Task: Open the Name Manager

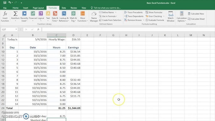Action: point(94,17)
